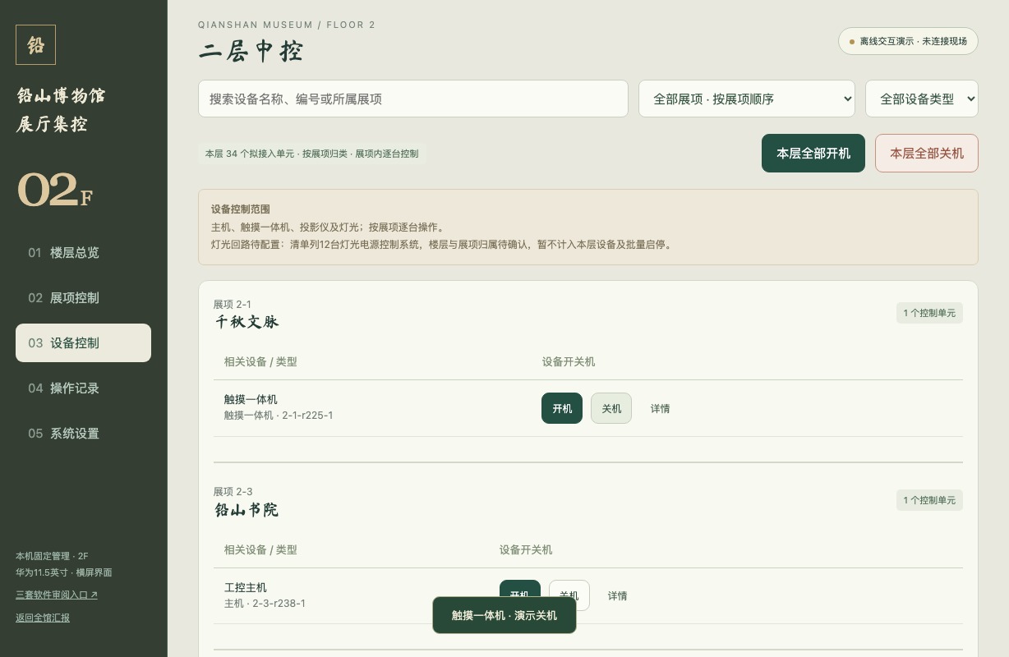Screen dimensions: 1009x657
Task: Click the 触摸一体机 · 演示关机 toast
Action: coord(504,615)
